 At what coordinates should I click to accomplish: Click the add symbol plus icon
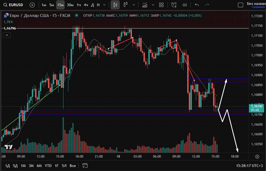(32, 5)
